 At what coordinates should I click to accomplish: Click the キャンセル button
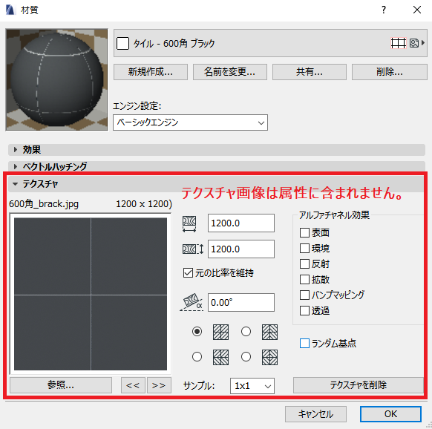pyautogui.click(x=315, y=414)
